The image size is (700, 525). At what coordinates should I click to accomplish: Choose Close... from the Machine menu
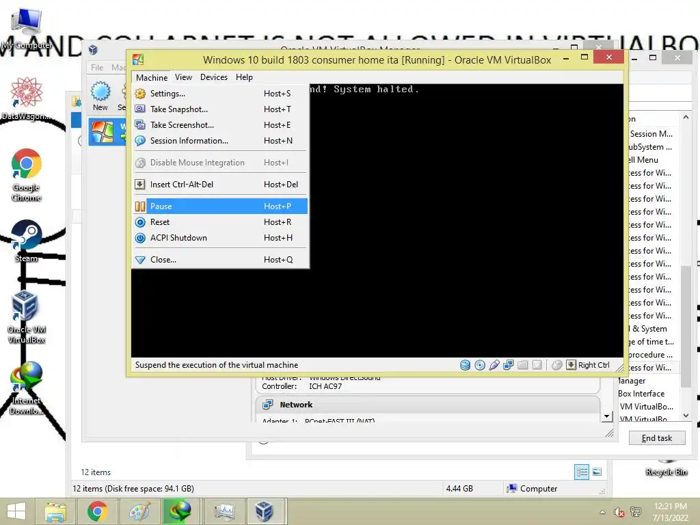point(220,260)
